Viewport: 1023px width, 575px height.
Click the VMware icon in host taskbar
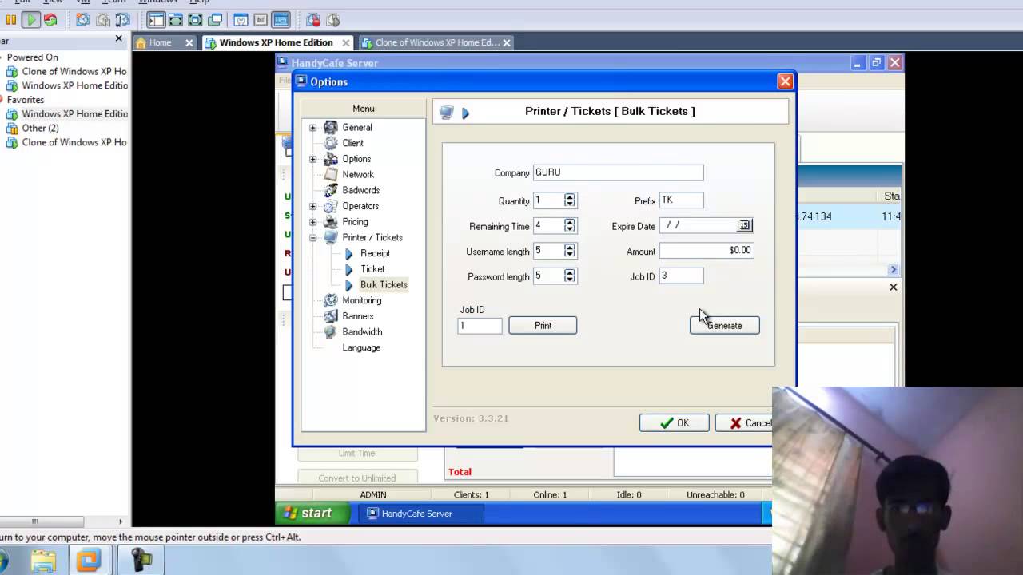click(88, 561)
